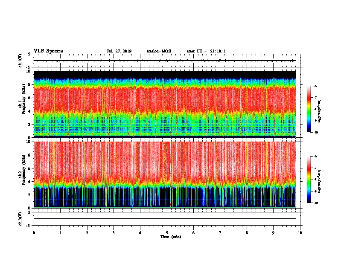Click time axis tick label "9"
This screenshot has height=261, width=338.
coord(273,233)
